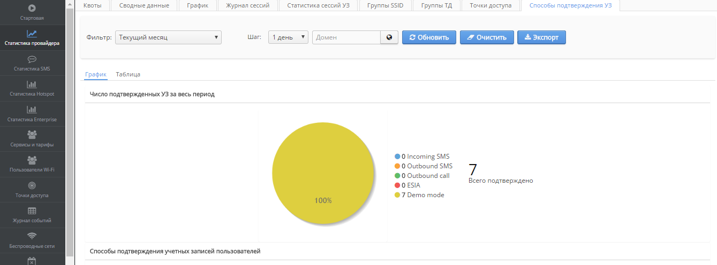This screenshot has width=717, height=265.
Task: Click the globe button next to Домен field
Action: pos(389,37)
